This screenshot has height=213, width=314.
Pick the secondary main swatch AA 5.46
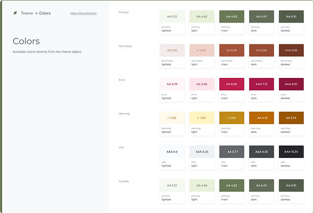tap(232, 50)
